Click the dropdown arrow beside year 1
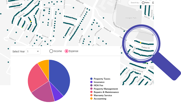 click(x=38, y=51)
